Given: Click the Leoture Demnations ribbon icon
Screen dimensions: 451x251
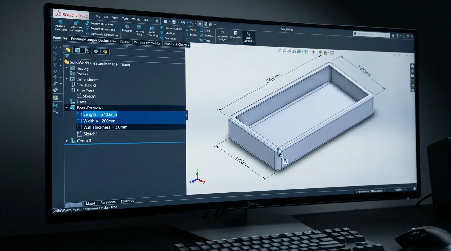Looking at the screenshot, I should (x=76, y=26).
